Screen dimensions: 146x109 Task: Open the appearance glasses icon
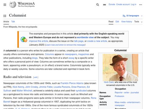[104, 5]
